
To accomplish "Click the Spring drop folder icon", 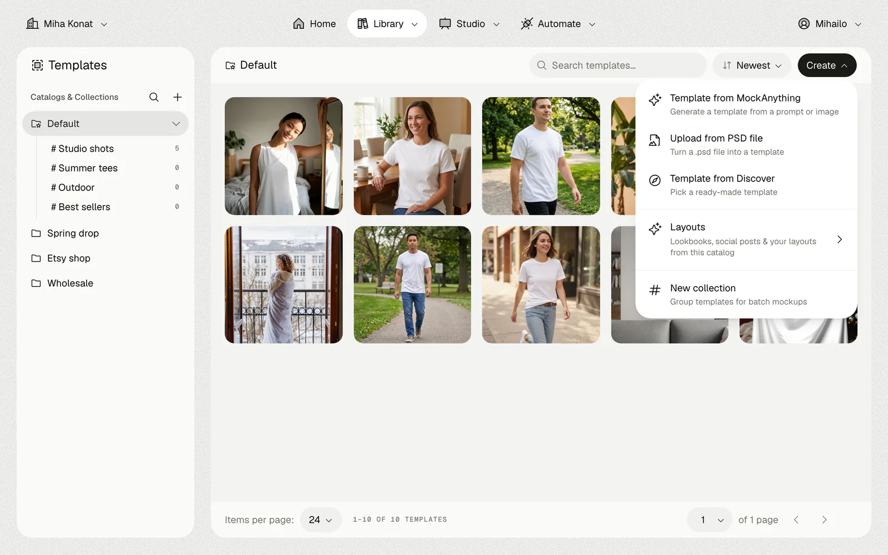I will coord(36,233).
